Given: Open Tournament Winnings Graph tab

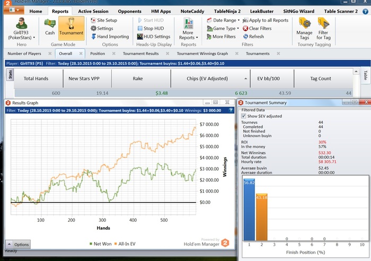Looking at the screenshot, I should 202,53.
